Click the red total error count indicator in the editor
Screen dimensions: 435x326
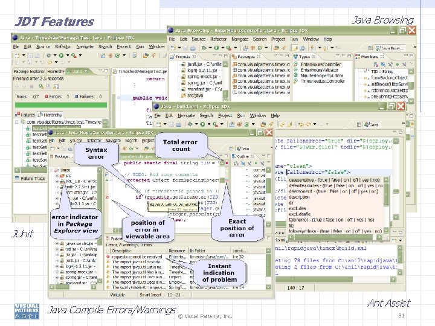(x=227, y=163)
